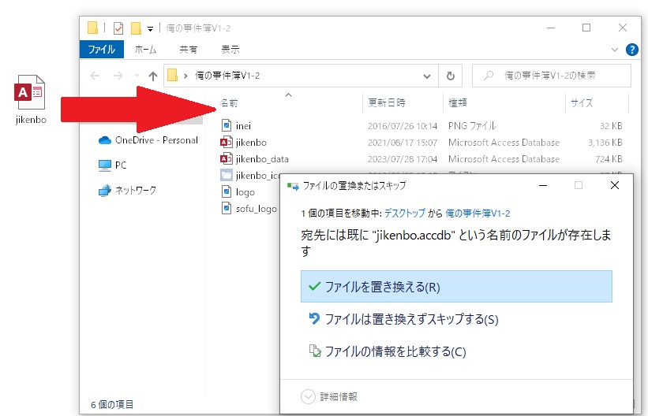648x416 pixels.
Task: Click the 俺の事件簿V1-2 destination link
Action: [478, 214]
